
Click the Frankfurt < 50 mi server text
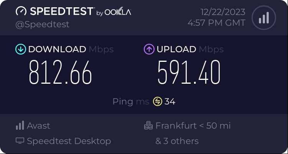[x=193, y=126]
